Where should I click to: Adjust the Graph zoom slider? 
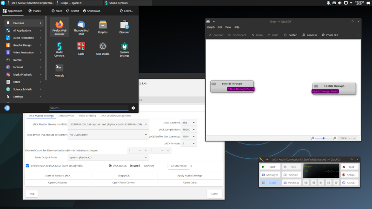coord(324,138)
